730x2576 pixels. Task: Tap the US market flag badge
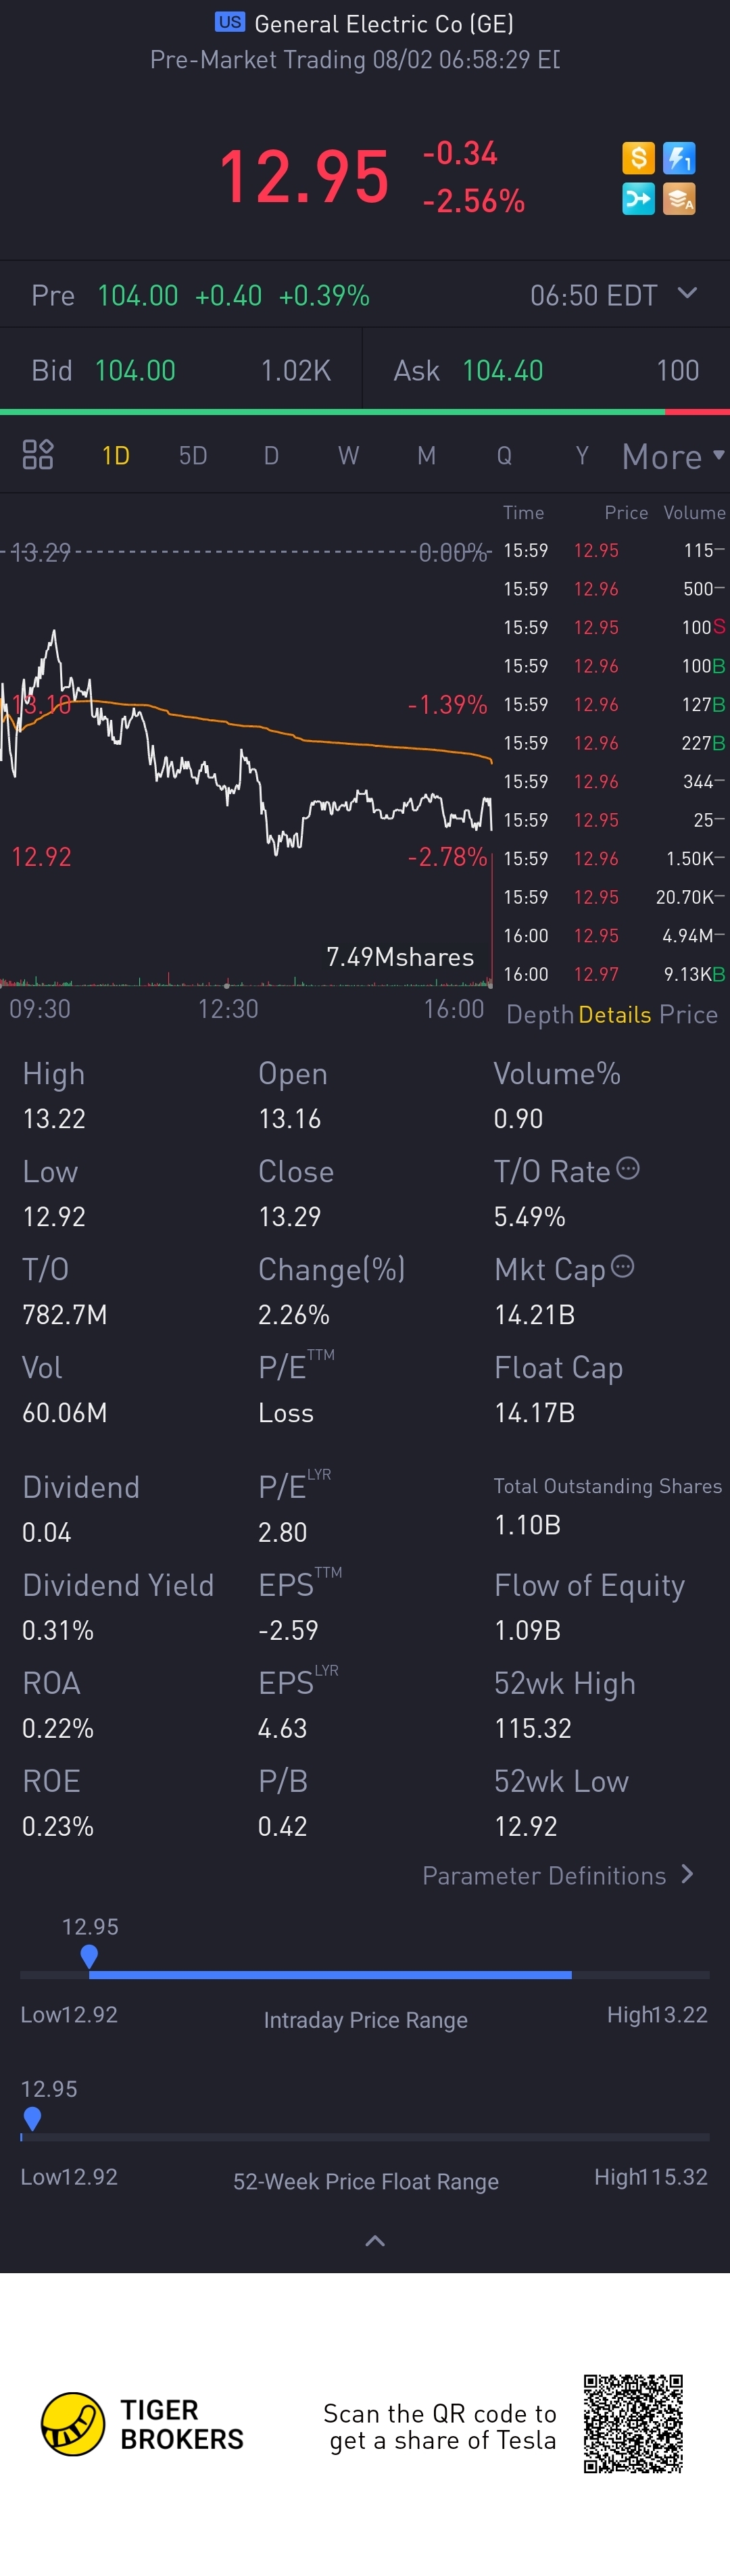230,22
